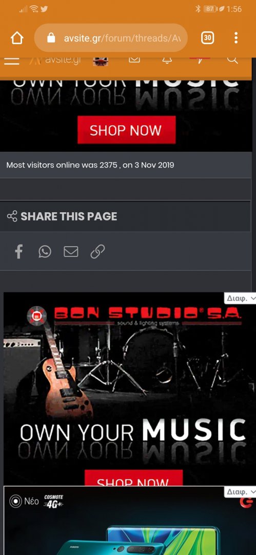
Task: Open the site hamburger menu
Action: point(12,61)
